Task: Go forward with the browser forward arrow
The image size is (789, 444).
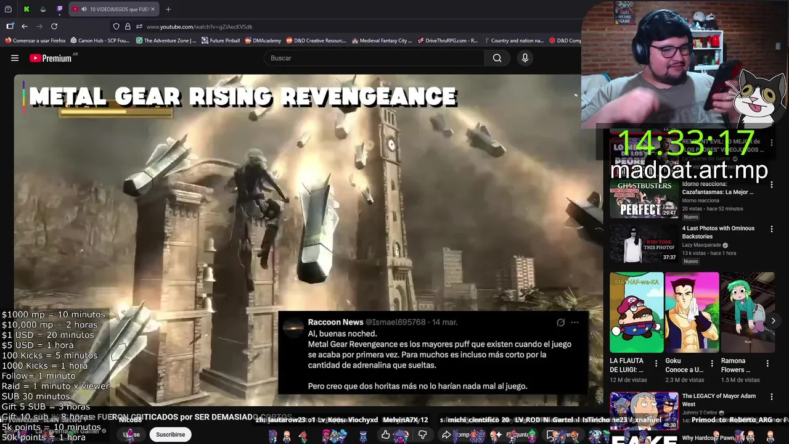Action: [x=39, y=27]
